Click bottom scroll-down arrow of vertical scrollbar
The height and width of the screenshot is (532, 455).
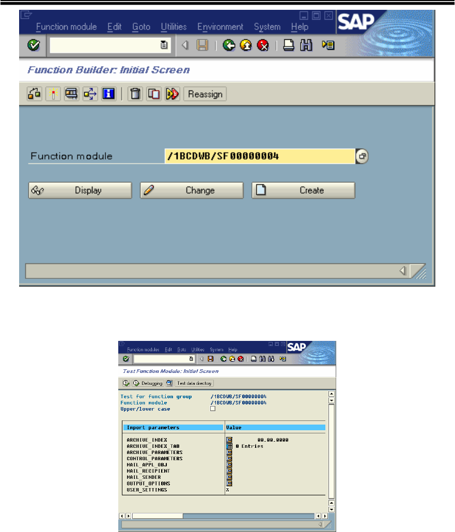332,509
